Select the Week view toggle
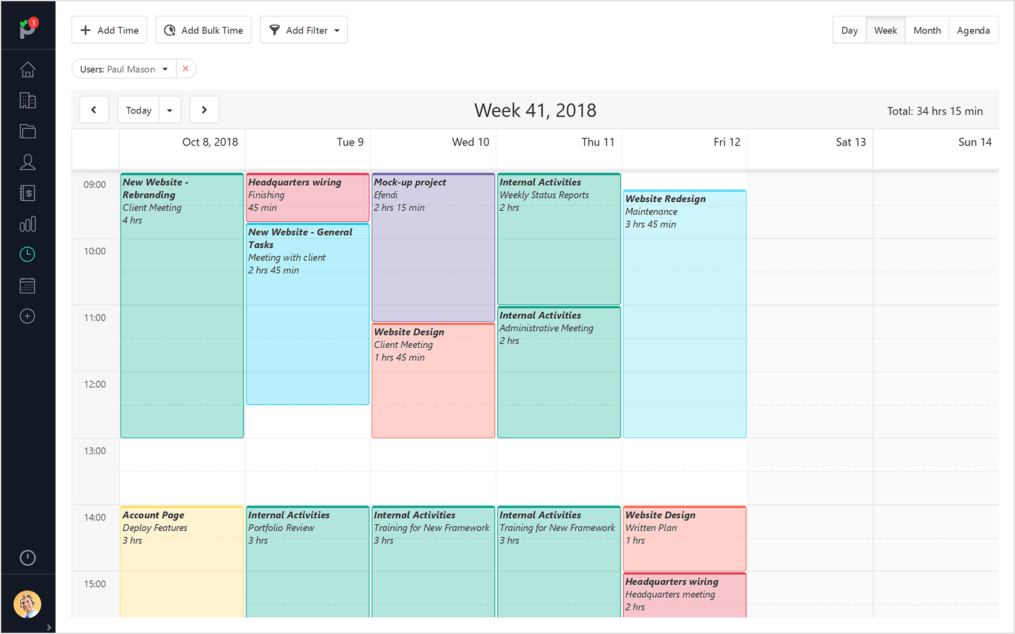Image resolution: width=1015 pixels, height=634 pixels. pos(885,30)
